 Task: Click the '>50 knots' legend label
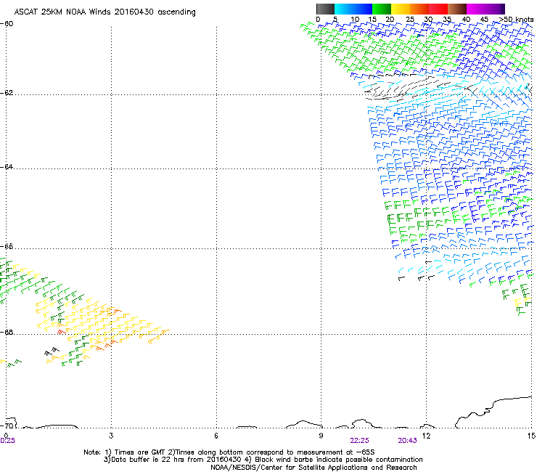pos(516,20)
